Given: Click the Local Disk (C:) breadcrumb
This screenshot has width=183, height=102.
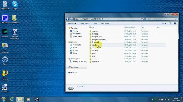Looking at the screenshot, I should [x=96, y=19].
